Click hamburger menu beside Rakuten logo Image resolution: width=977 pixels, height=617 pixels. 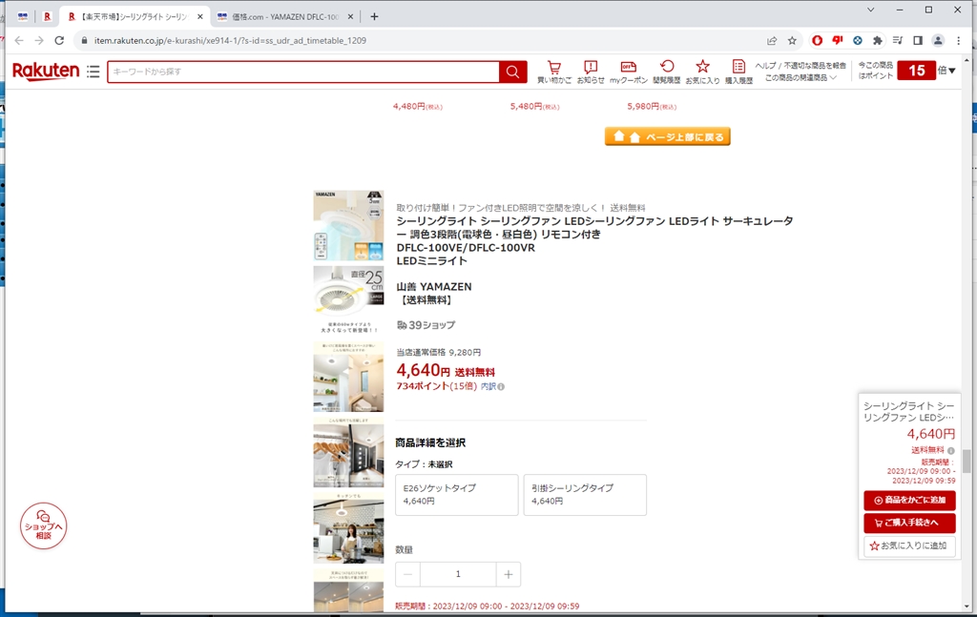(93, 71)
